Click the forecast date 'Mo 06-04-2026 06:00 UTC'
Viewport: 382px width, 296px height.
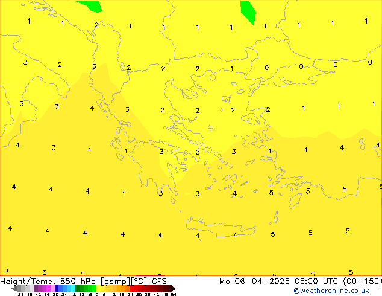(x=279, y=281)
